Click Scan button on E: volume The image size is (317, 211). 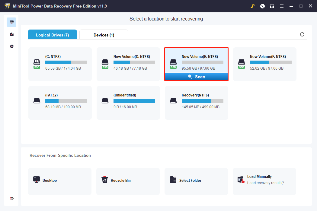click(196, 77)
